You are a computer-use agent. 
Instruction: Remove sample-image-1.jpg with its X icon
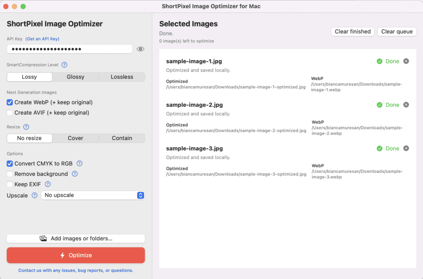pyautogui.click(x=406, y=61)
